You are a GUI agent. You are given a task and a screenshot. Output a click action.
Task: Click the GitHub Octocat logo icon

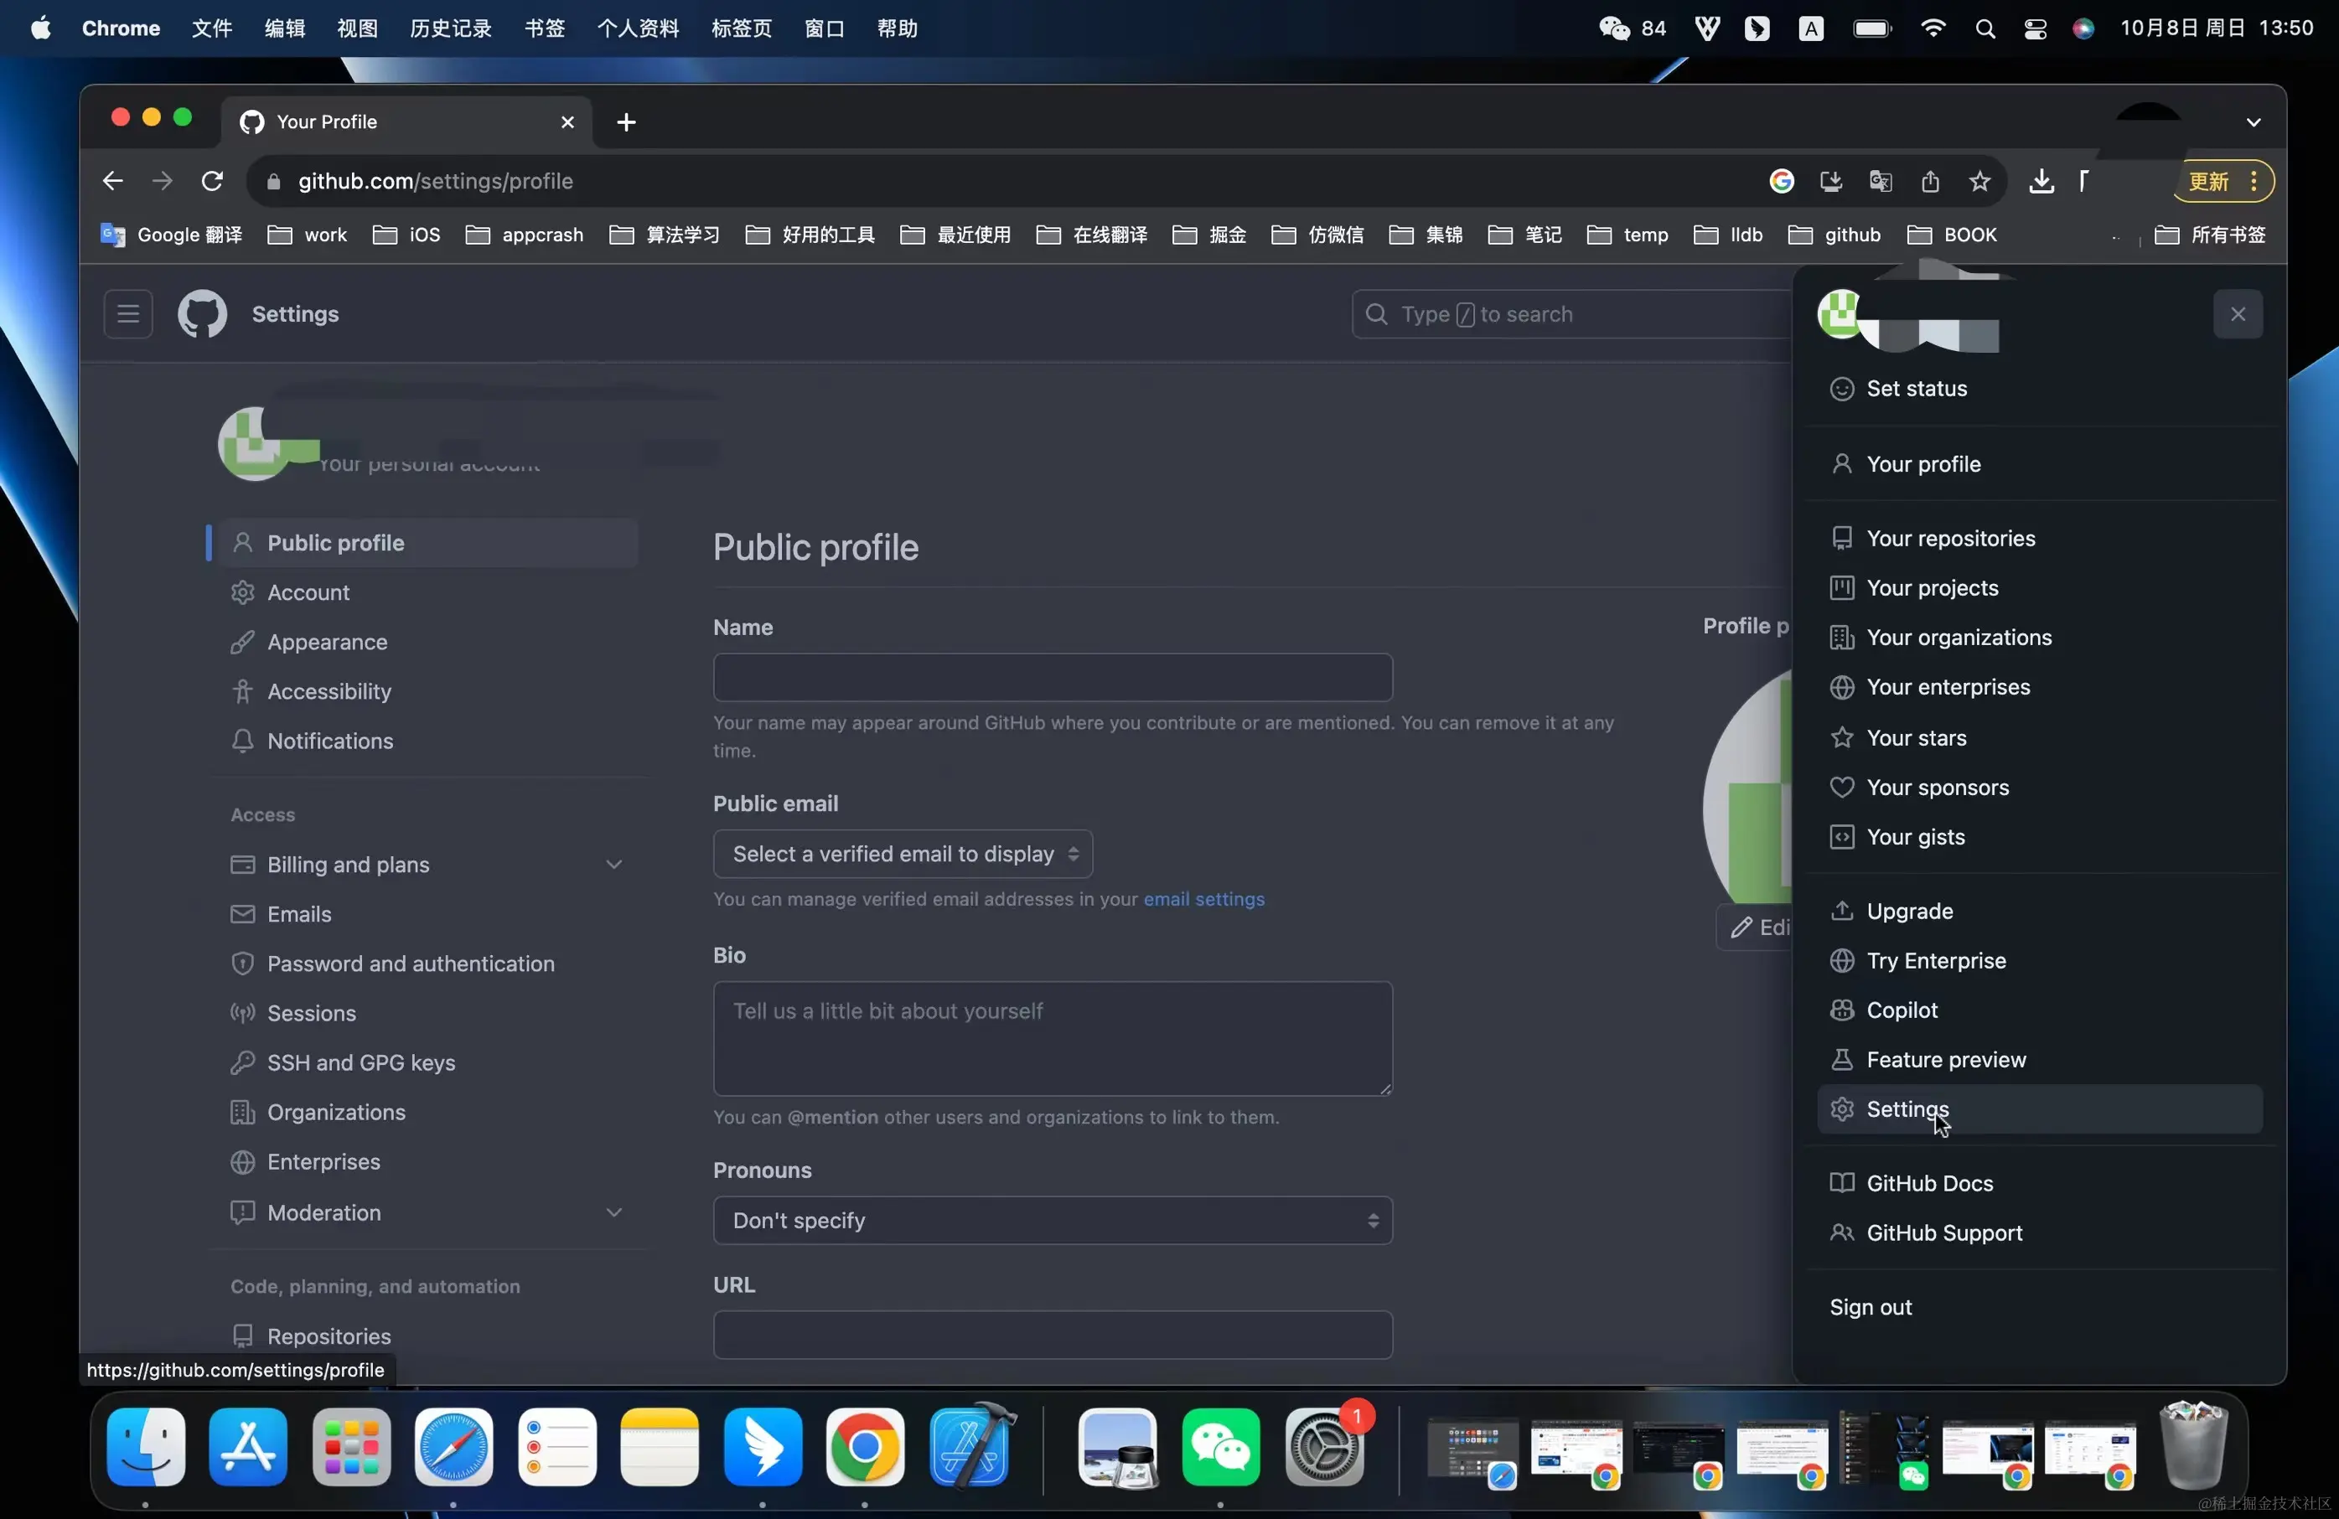[x=201, y=314]
